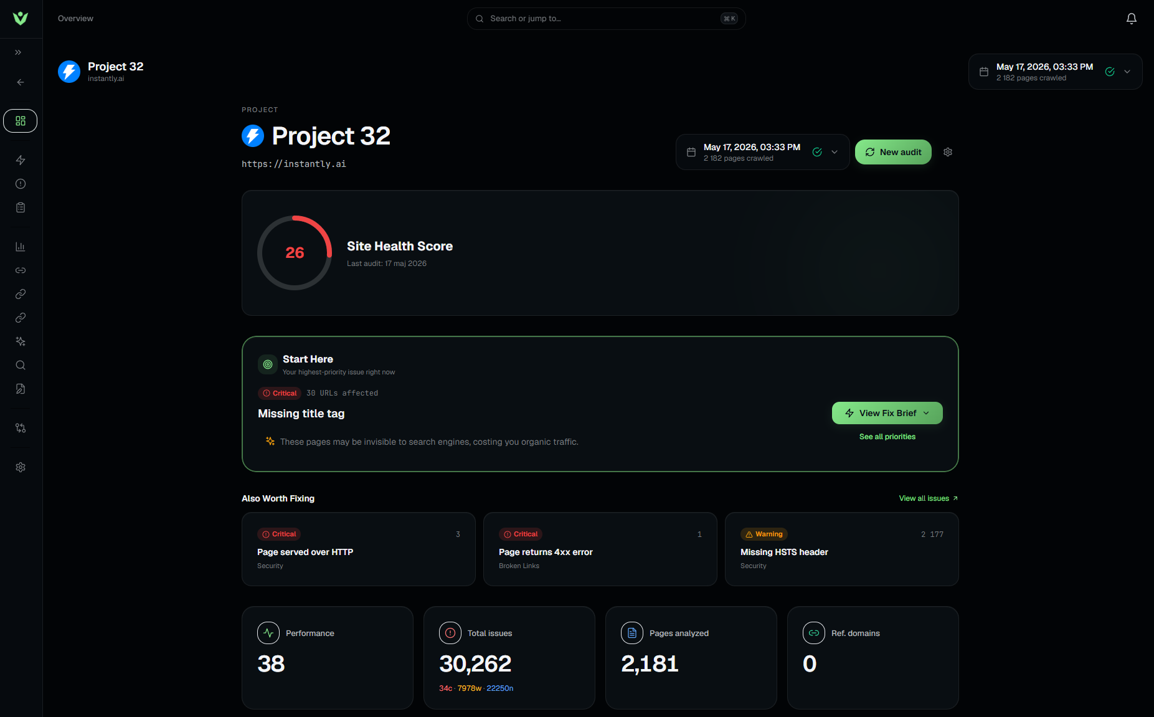1154x717 pixels.
Task: Open the document search sidebar icon
Action: (21, 389)
